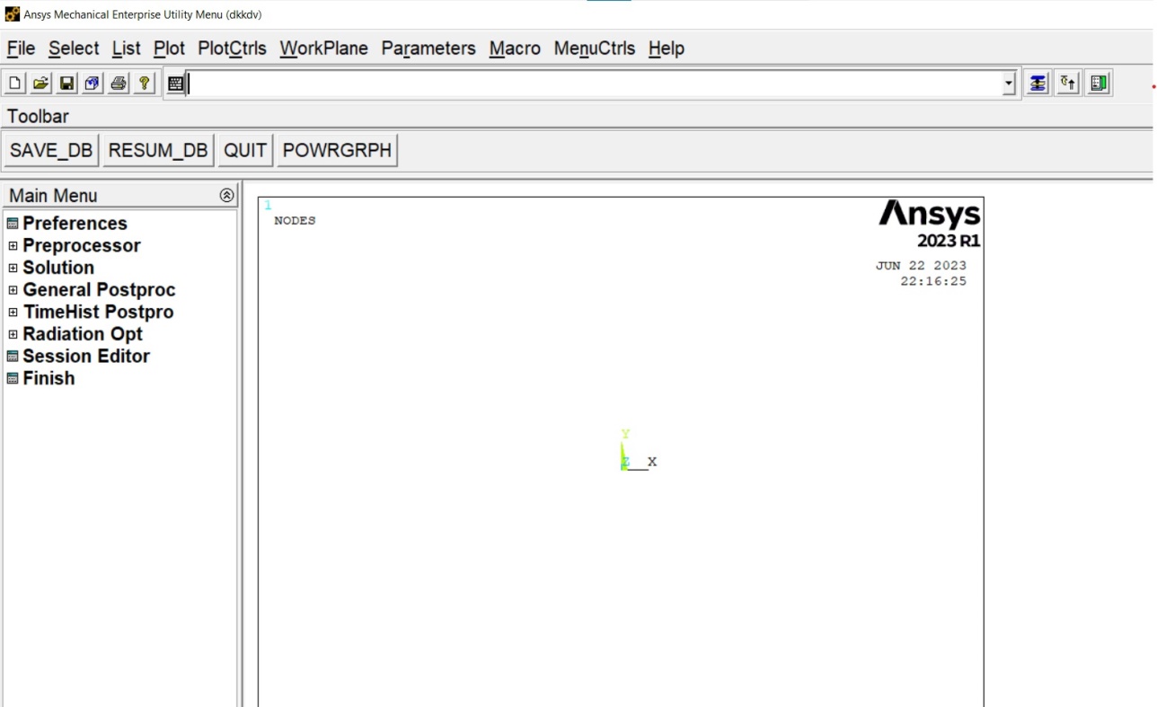Screen dimensions: 1157x707
Task: Open the Help menu
Action: (x=666, y=49)
